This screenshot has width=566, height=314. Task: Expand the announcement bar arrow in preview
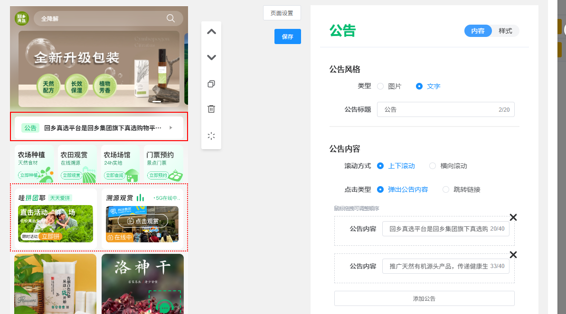pos(170,128)
